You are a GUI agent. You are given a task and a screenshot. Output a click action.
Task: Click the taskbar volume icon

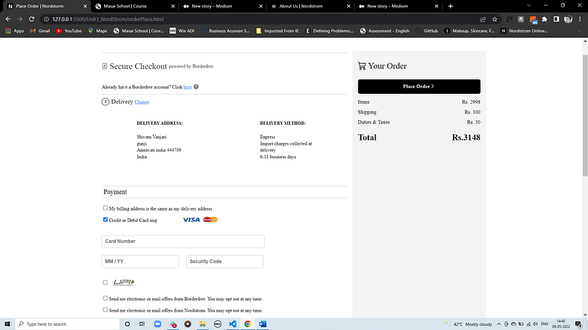535,324
